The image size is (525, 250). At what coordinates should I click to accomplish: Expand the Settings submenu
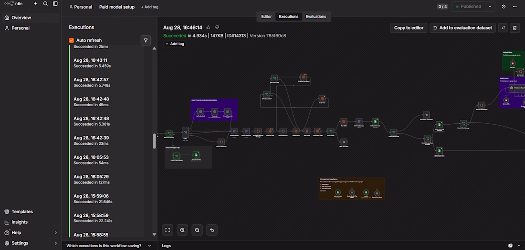(x=55, y=243)
